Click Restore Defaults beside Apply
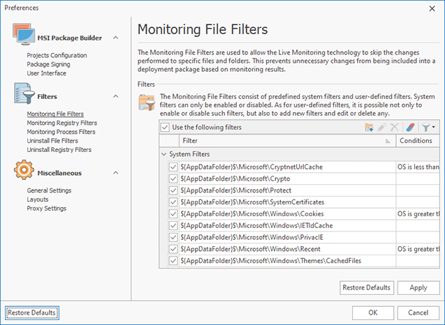This screenshot has height=325, width=445. click(x=367, y=288)
